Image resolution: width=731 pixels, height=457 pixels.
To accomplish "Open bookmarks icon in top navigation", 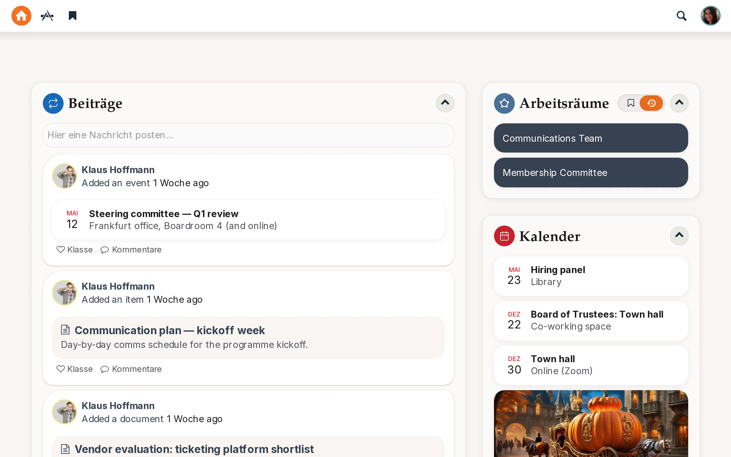I will coord(73,16).
